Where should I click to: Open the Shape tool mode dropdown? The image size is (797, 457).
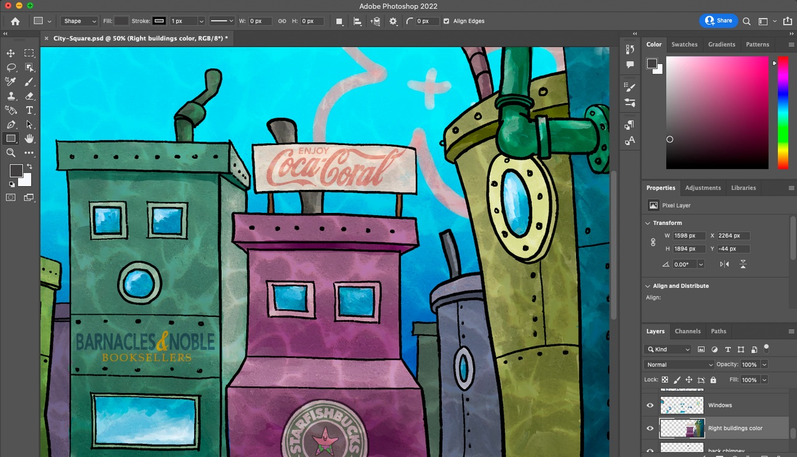(79, 21)
